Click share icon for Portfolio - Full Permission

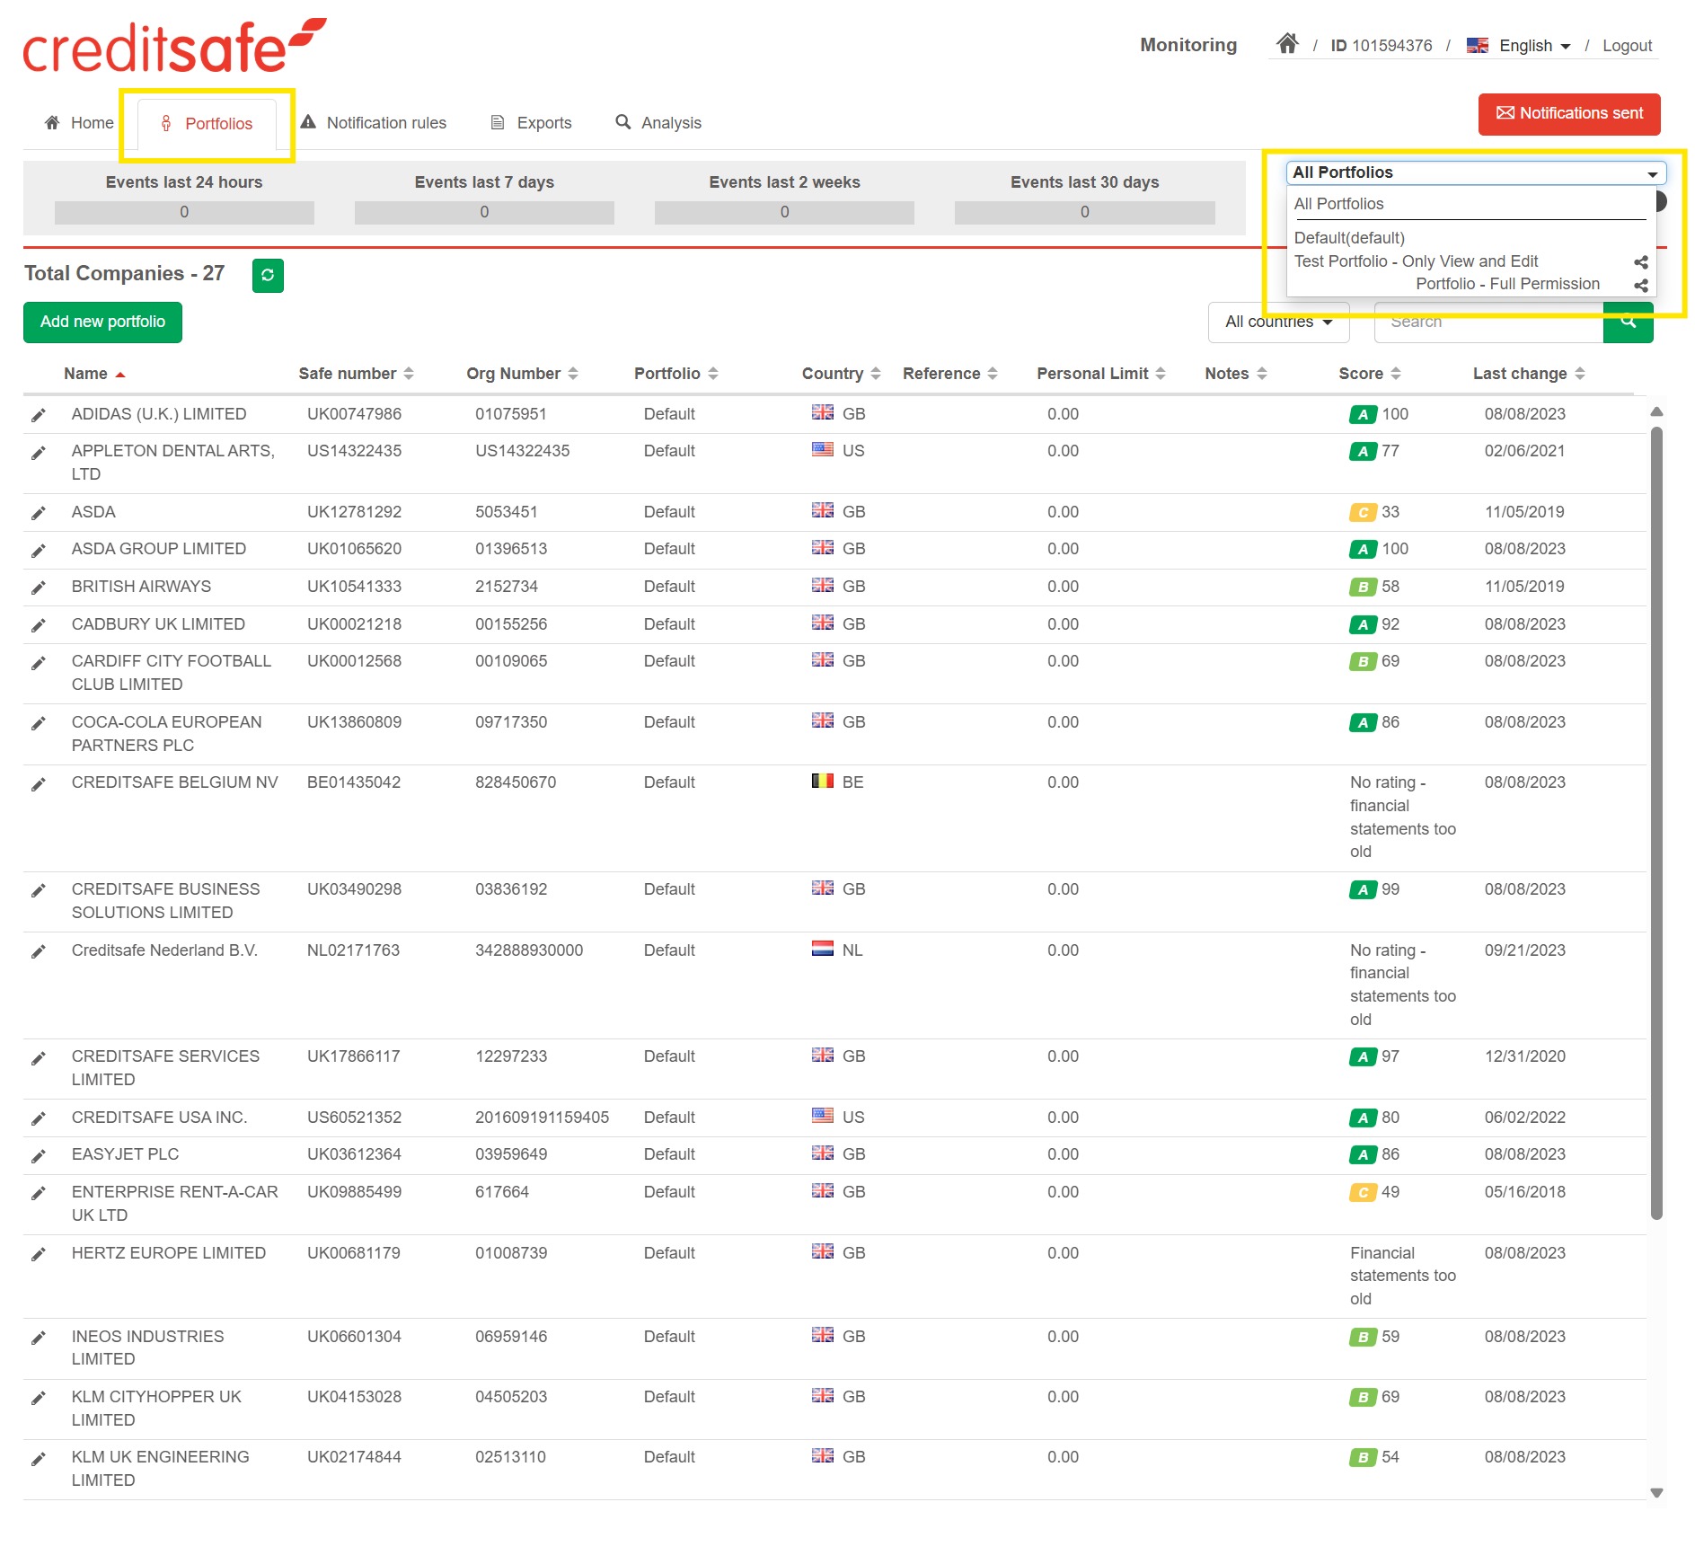[1640, 286]
